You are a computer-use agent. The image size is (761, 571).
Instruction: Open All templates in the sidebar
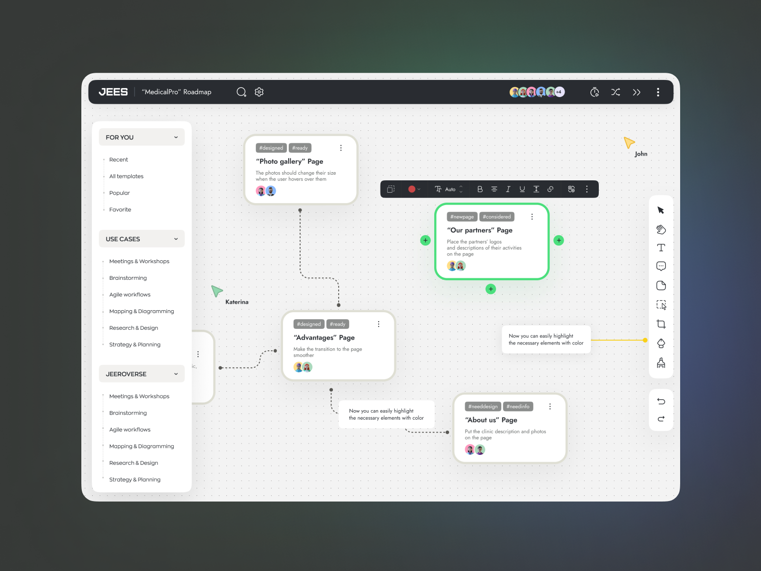(x=126, y=177)
